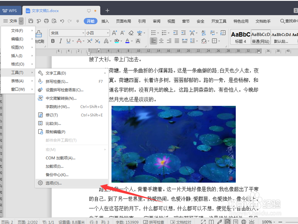
Task: Click the Sort A-Z icon
Action: tap(203, 33)
